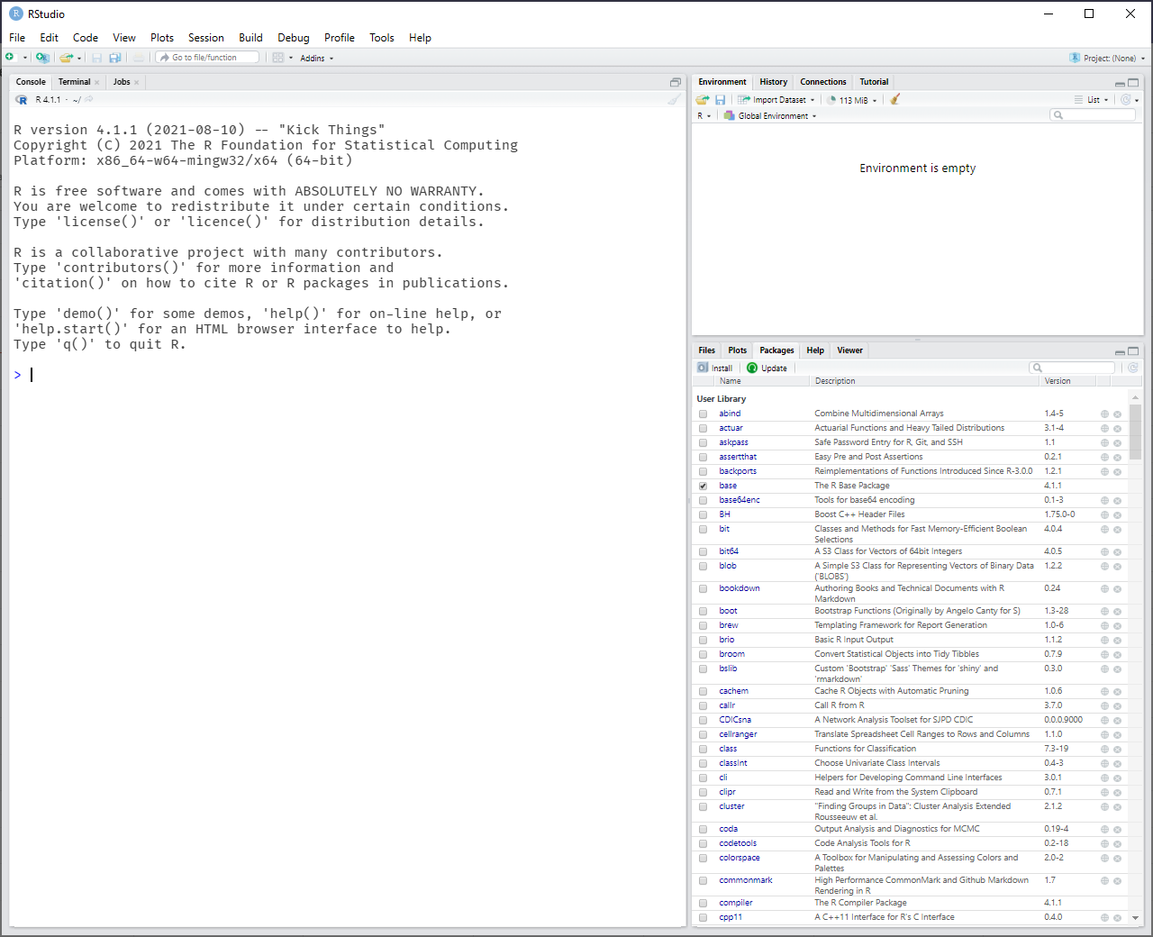Open the Tools menu
Viewport: 1153px width, 937px height.
click(382, 38)
